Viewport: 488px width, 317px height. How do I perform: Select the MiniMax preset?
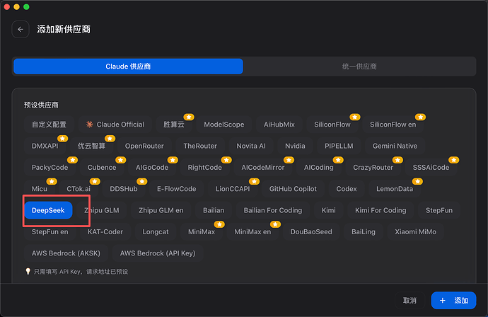coord(202,232)
